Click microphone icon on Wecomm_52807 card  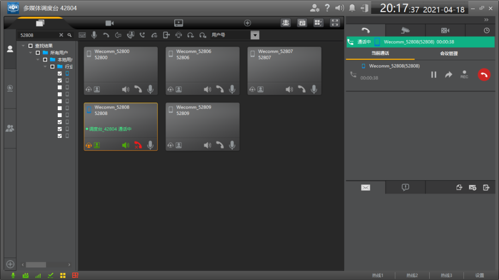[314, 89]
